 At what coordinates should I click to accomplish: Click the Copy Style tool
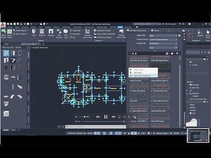tap(75, 30)
